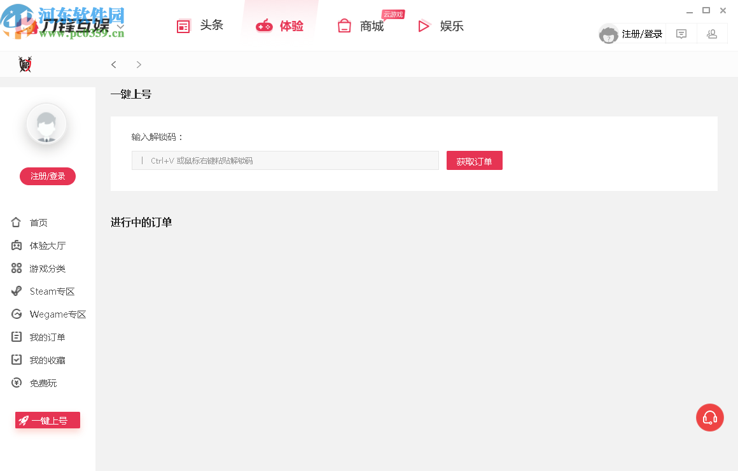Click the 游戏分类 grid icon
This screenshot has height=471, width=738.
tap(17, 268)
